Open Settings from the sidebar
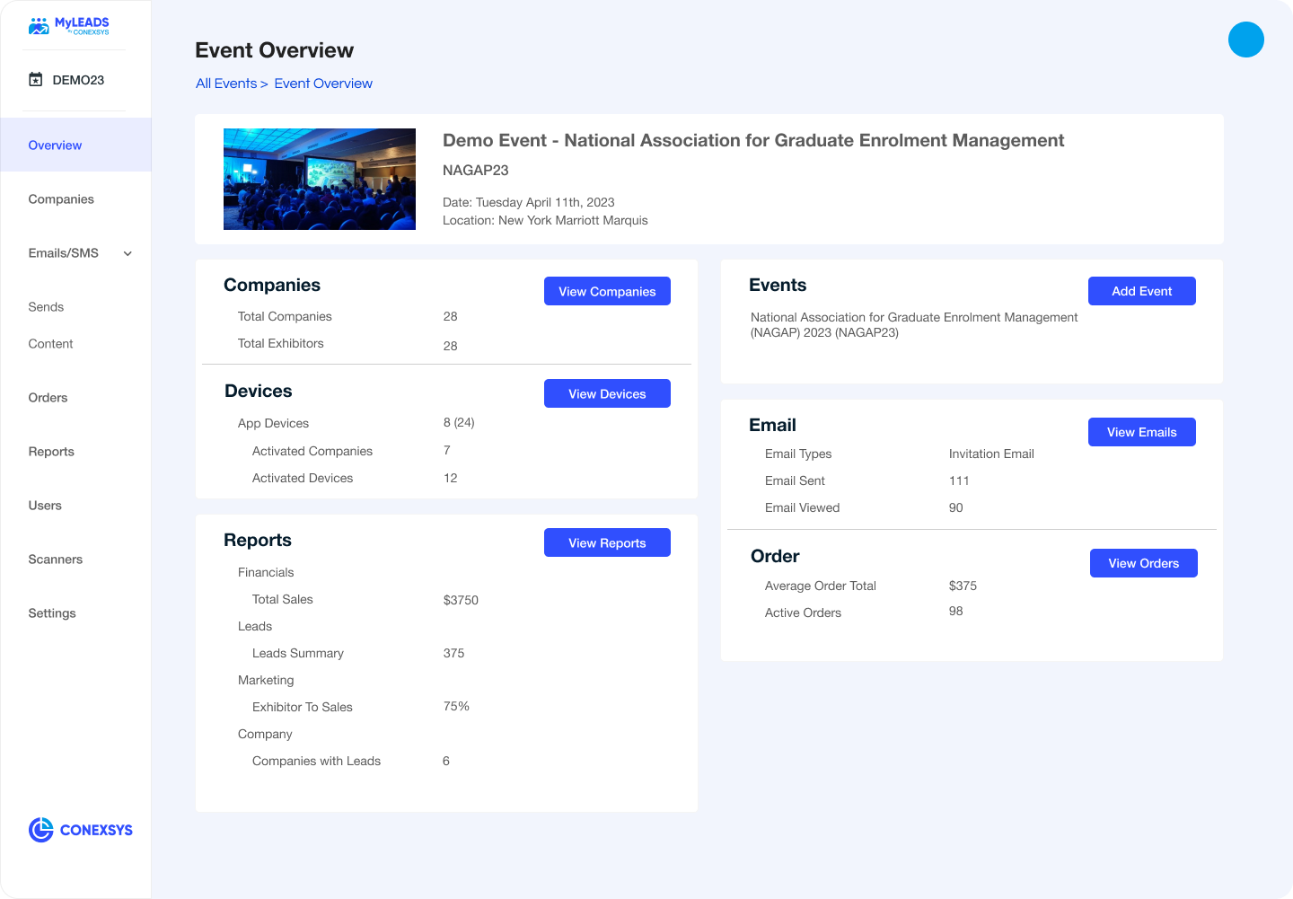Screen dimensions: 1293x899 [x=52, y=613]
